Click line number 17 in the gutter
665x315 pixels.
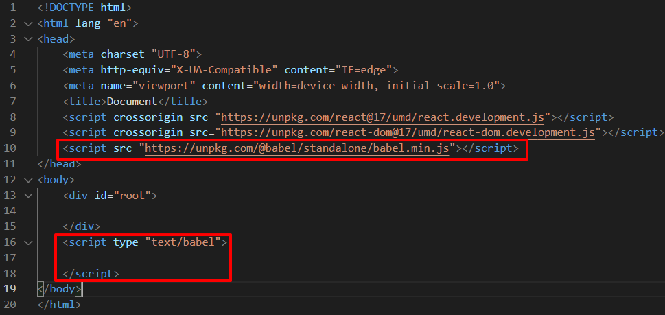(10, 258)
